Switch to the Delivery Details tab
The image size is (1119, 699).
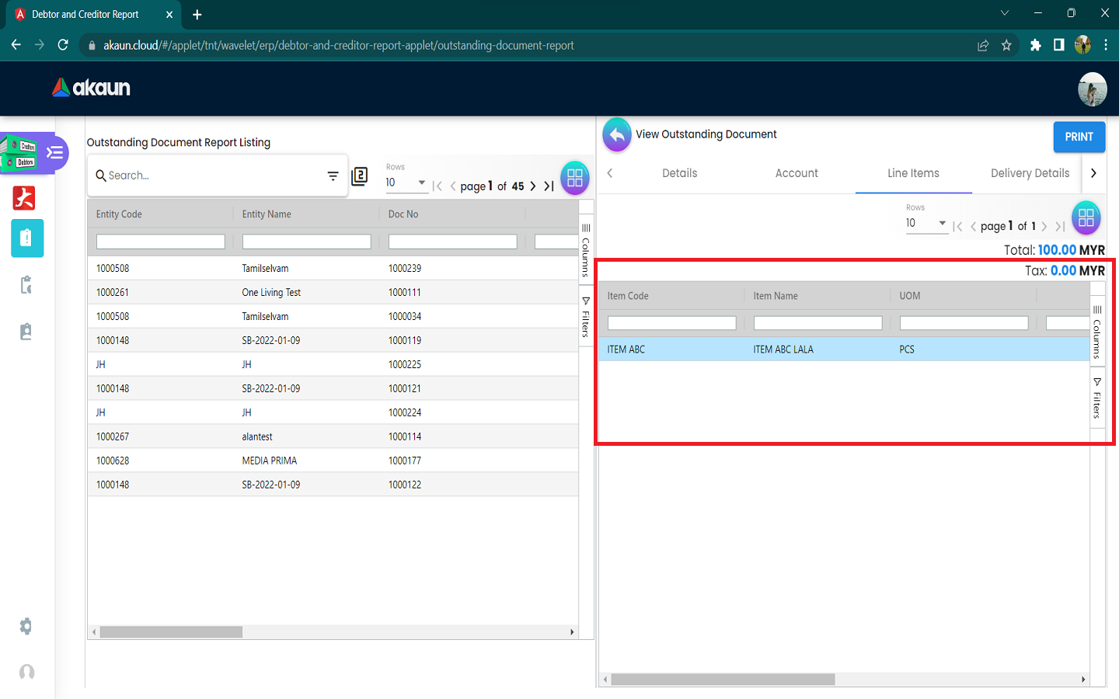point(1030,173)
